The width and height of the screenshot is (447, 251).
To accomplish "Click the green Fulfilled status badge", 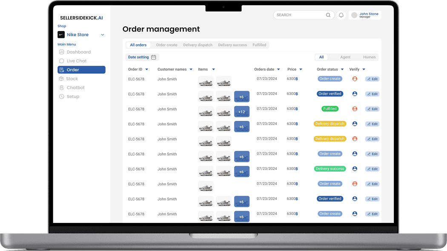I will (330, 109).
